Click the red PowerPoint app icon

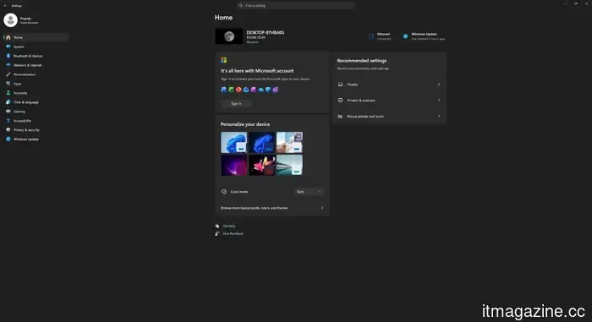tap(238, 90)
